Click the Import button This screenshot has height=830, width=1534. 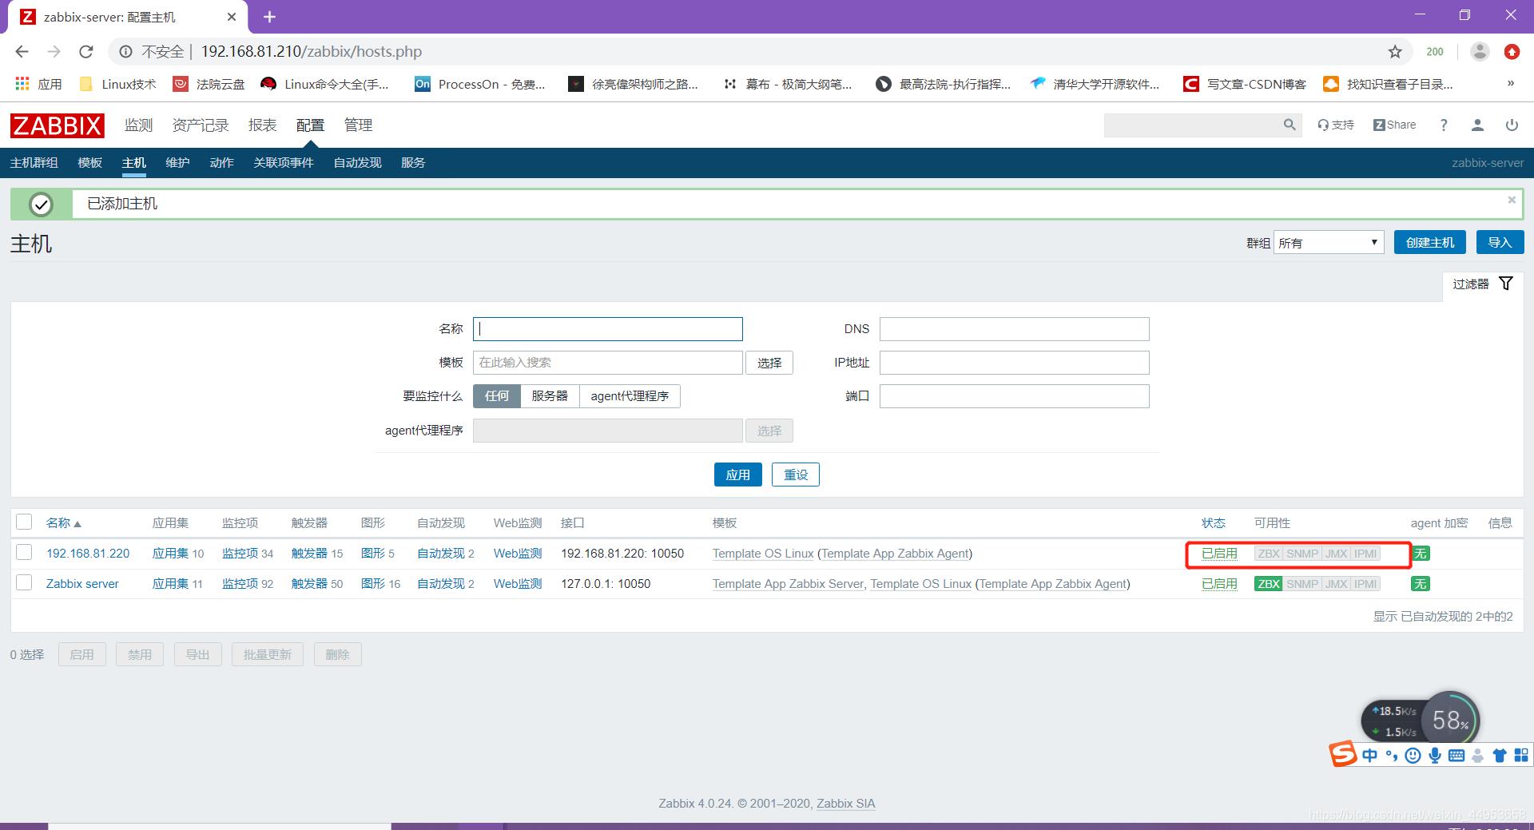pos(1500,243)
